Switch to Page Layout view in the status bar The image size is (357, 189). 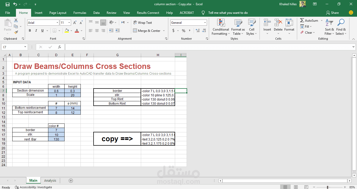click(296, 187)
